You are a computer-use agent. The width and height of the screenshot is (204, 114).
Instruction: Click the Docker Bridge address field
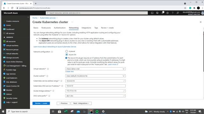[95, 91]
